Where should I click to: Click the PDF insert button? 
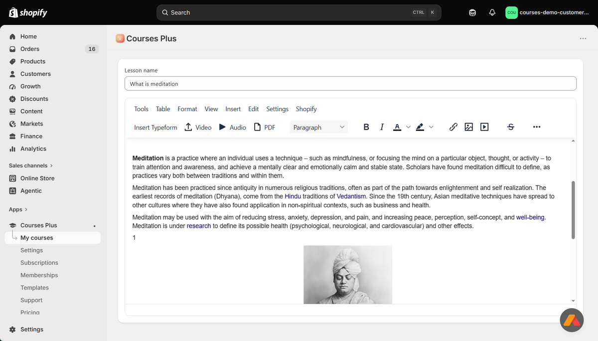coord(265,127)
